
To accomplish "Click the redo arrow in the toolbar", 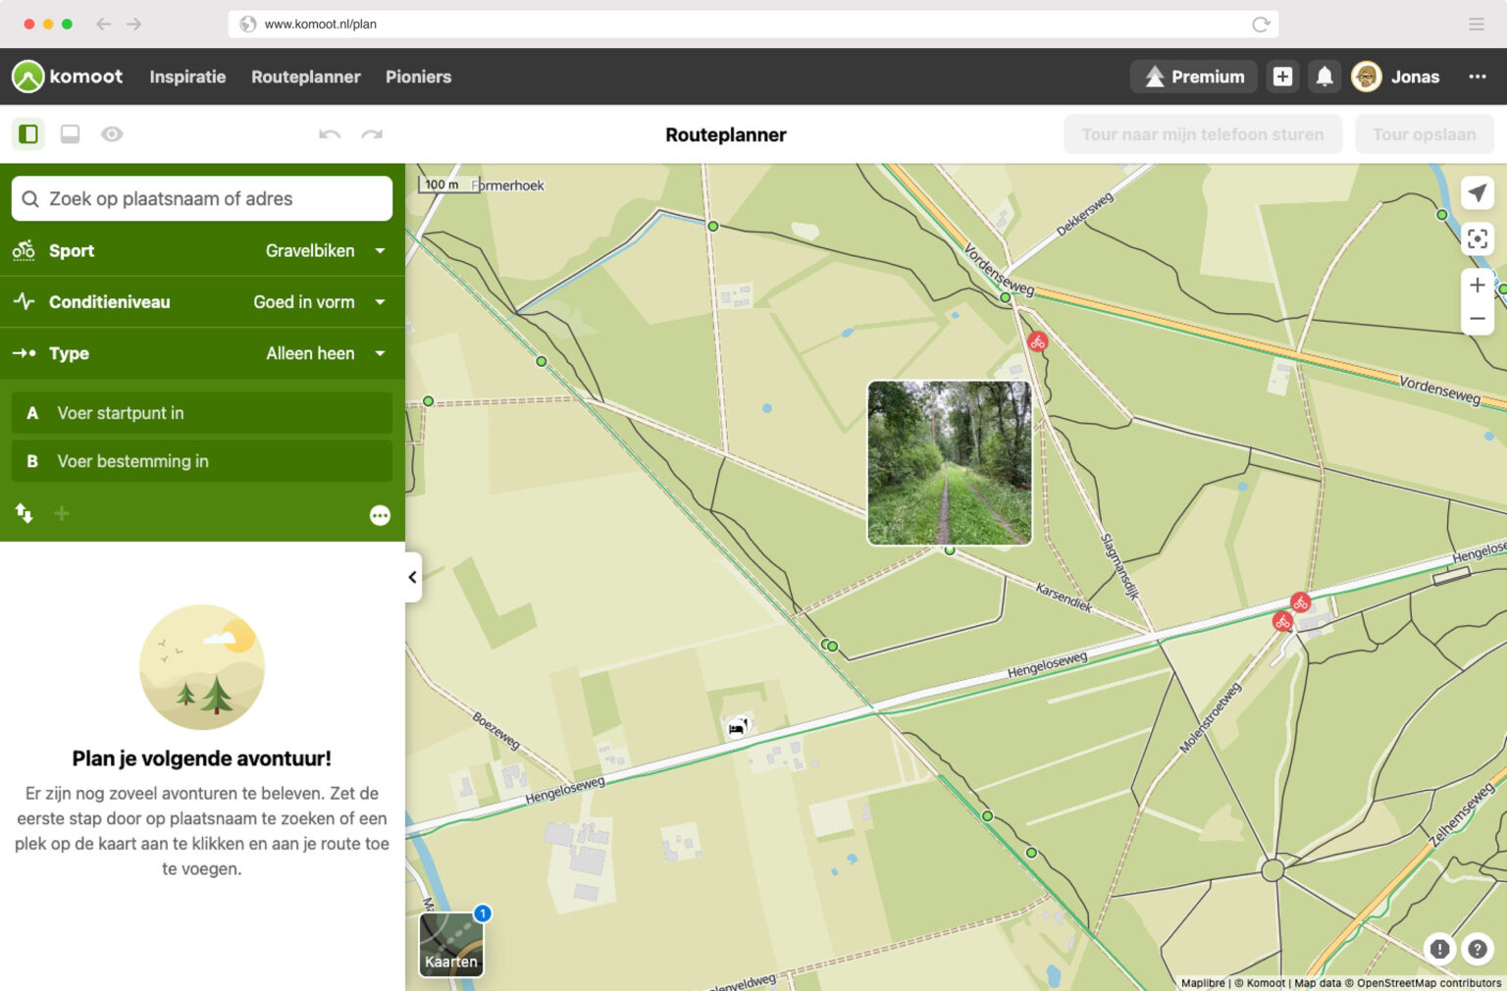I will 371,133.
